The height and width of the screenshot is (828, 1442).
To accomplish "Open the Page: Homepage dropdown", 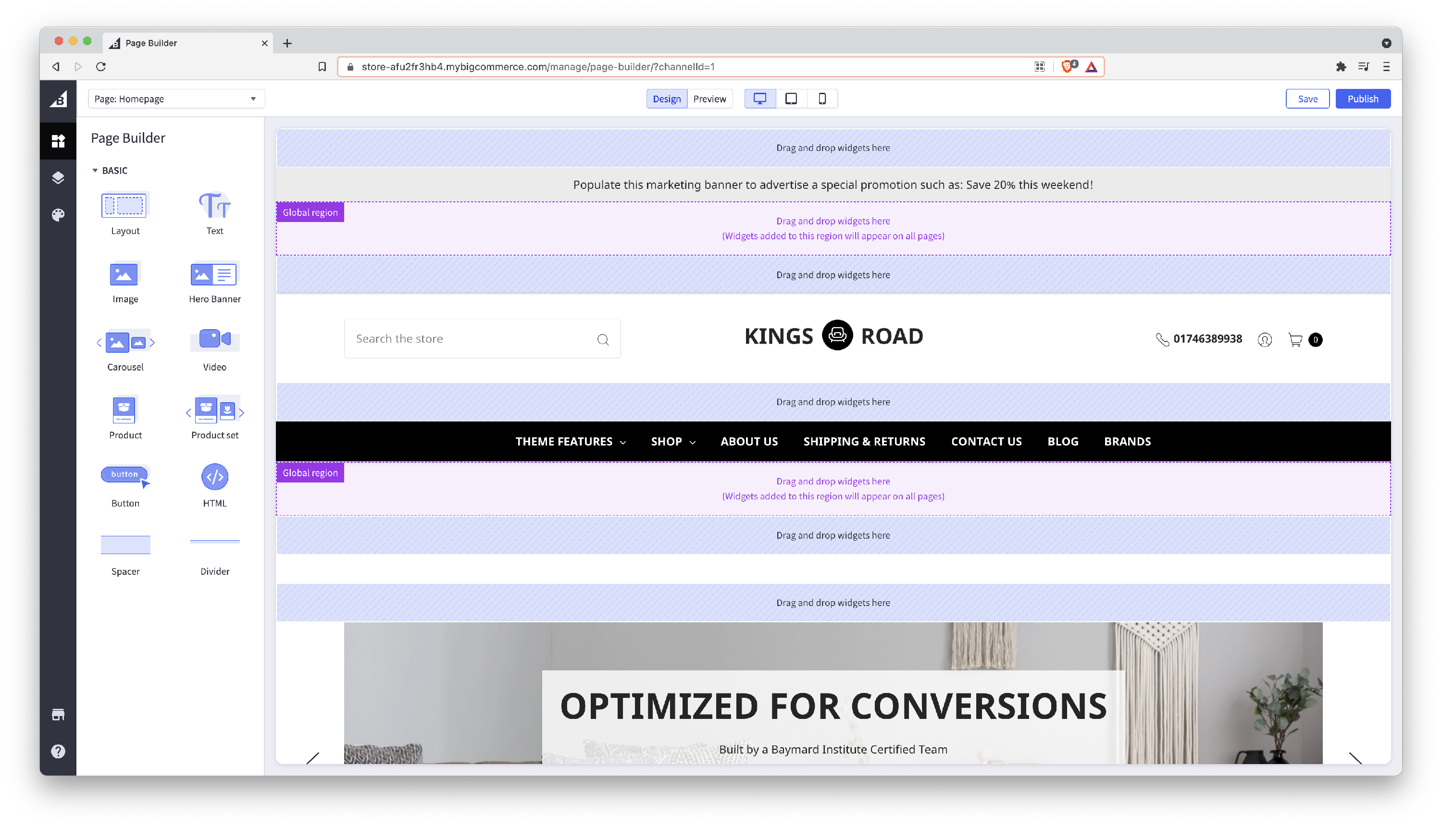I will [x=176, y=99].
